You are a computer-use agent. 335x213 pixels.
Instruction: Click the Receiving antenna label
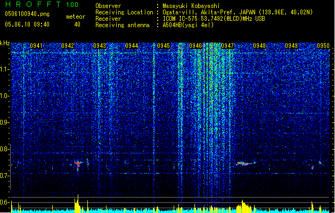pyautogui.click(x=122, y=25)
